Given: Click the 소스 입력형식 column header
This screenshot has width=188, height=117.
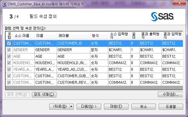Looking at the screenshot, I should click(x=119, y=36).
